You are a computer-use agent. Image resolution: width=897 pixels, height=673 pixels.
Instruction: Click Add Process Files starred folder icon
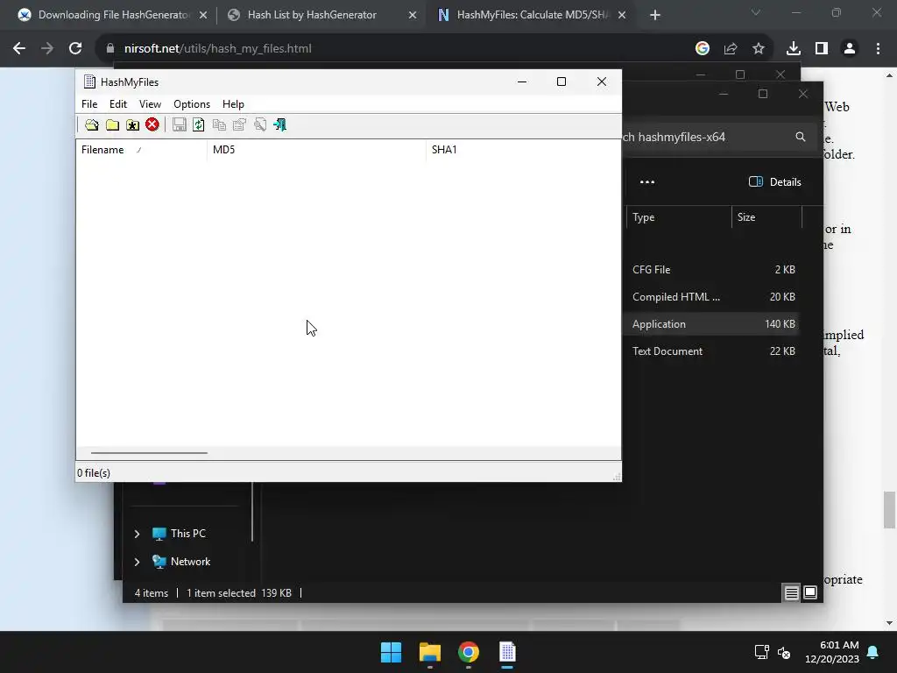133,124
